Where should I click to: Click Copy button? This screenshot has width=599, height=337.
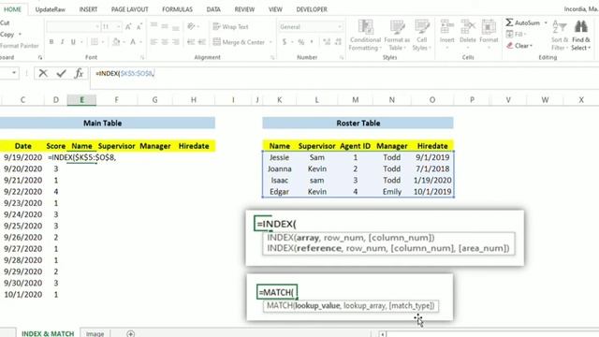(x=7, y=34)
